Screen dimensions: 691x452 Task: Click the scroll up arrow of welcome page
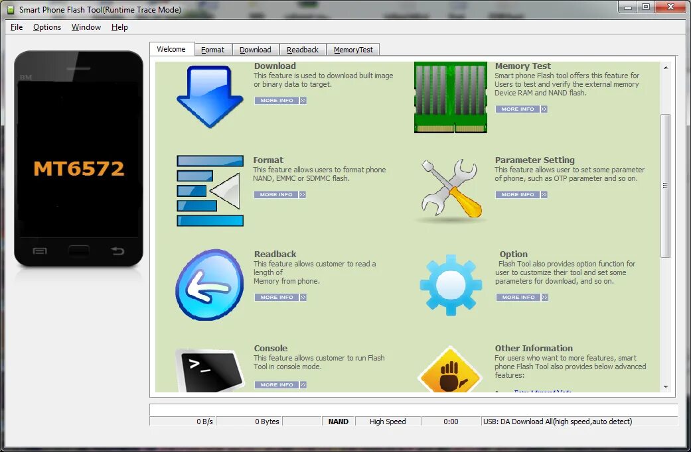(x=666, y=68)
